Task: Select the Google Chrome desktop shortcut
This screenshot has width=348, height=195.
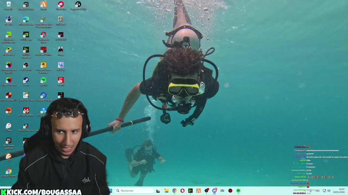Action: pyautogui.click(x=9, y=173)
